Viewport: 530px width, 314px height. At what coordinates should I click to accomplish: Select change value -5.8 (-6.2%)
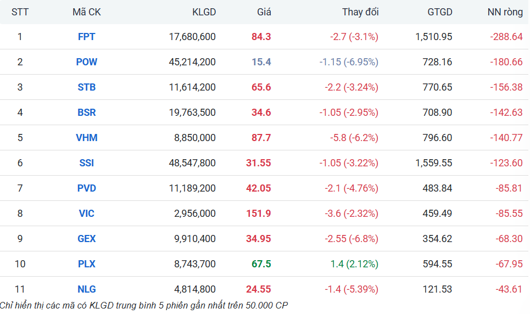(x=354, y=138)
